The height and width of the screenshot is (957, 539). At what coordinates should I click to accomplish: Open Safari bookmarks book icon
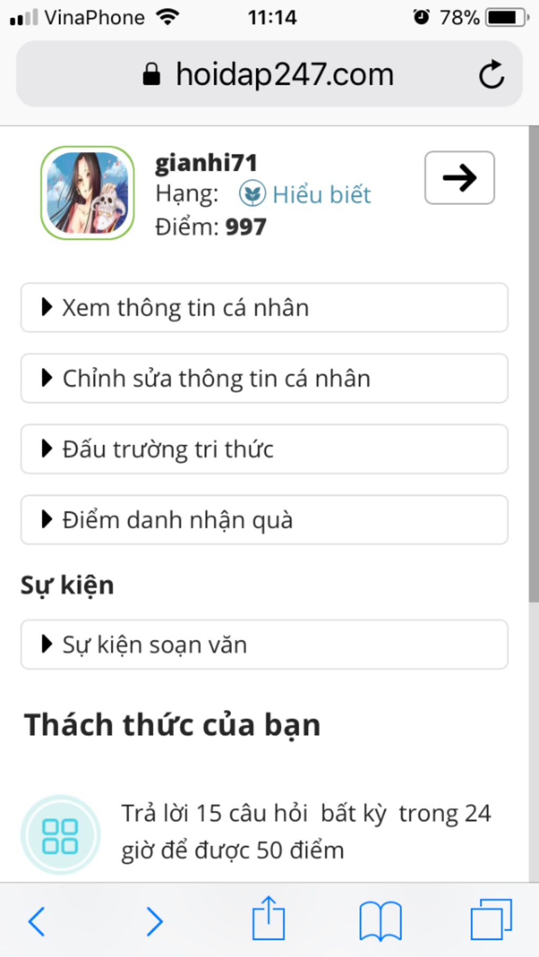click(x=381, y=921)
